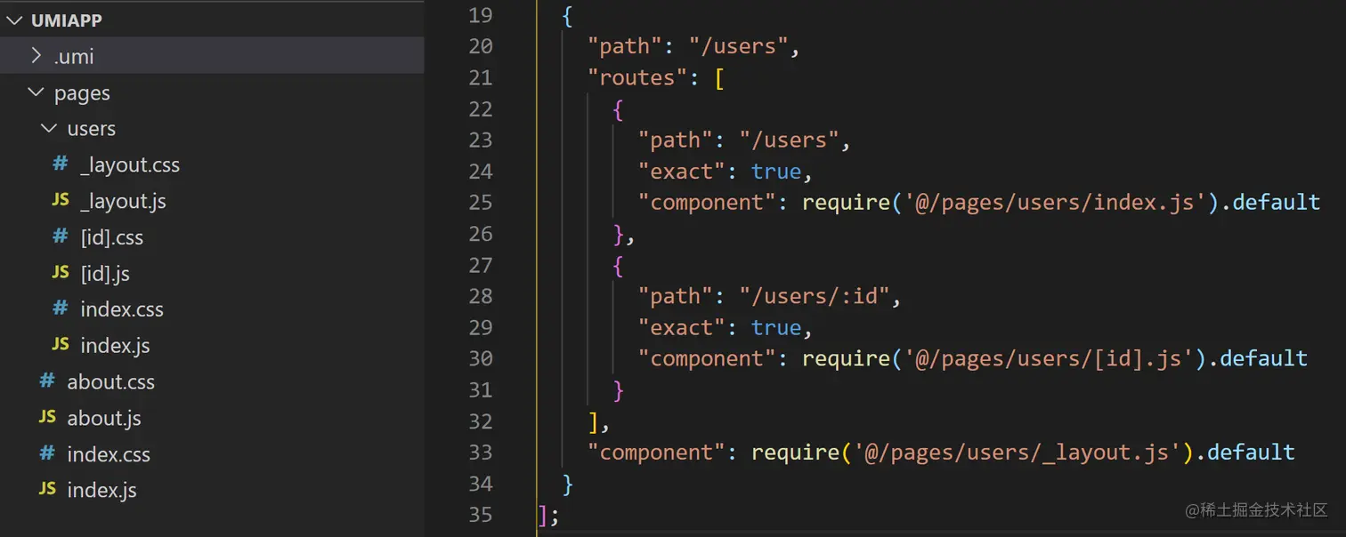Select the .umi folder label
This screenshot has height=537, width=1346.
point(74,57)
